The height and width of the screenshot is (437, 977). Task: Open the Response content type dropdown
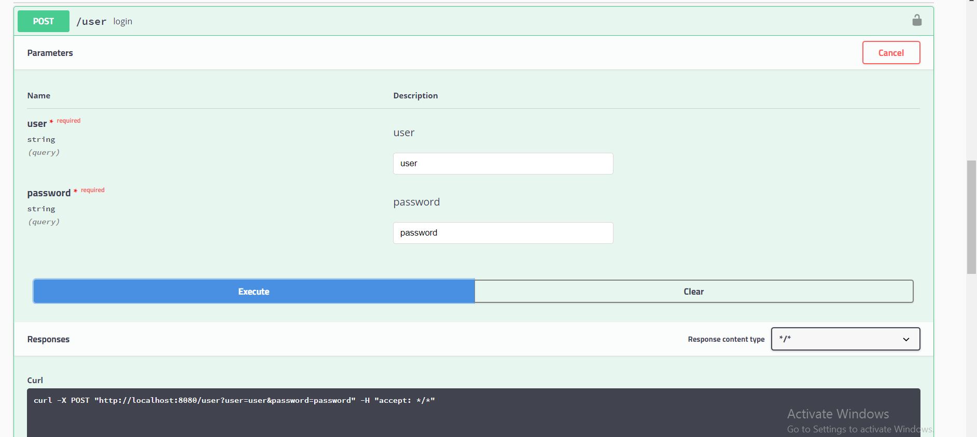coord(845,339)
